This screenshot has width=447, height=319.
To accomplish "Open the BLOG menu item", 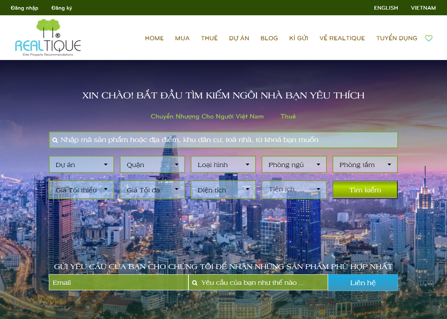I will tap(269, 38).
